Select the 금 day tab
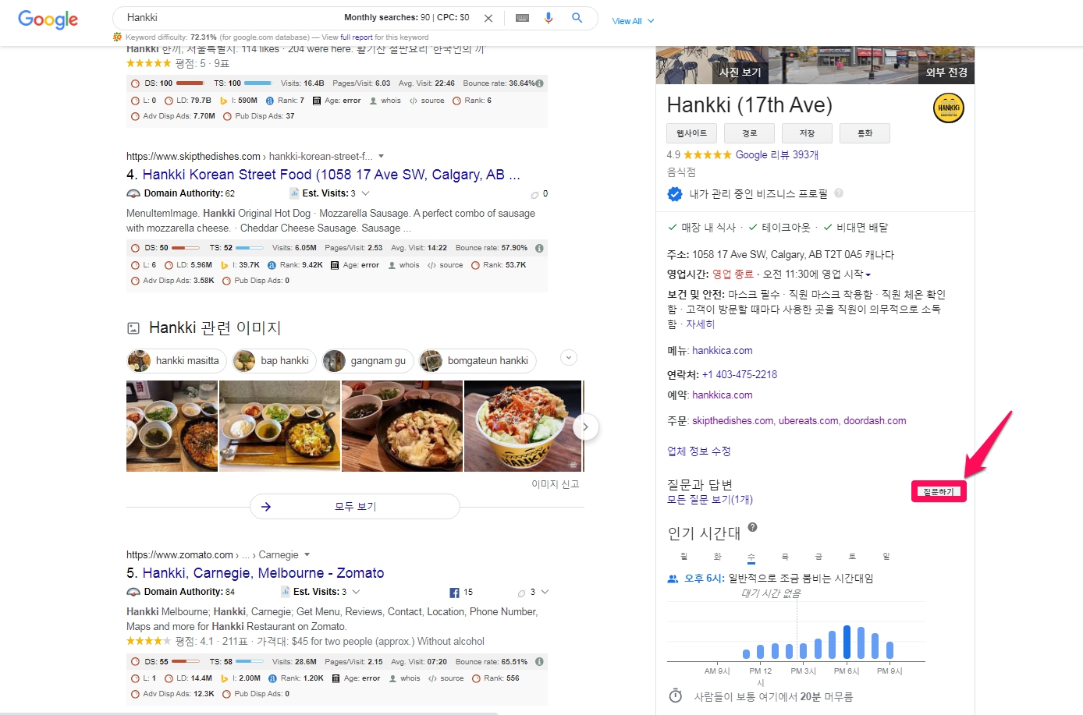 (818, 557)
